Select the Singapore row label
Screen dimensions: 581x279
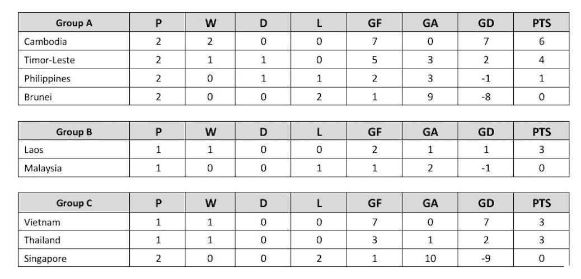45,259
